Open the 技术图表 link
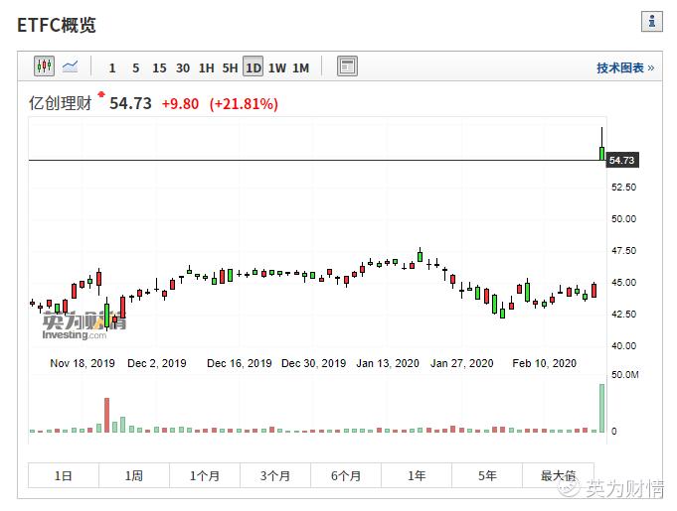Image resolution: width=677 pixels, height=511 pixels. [x=625, y=67]
